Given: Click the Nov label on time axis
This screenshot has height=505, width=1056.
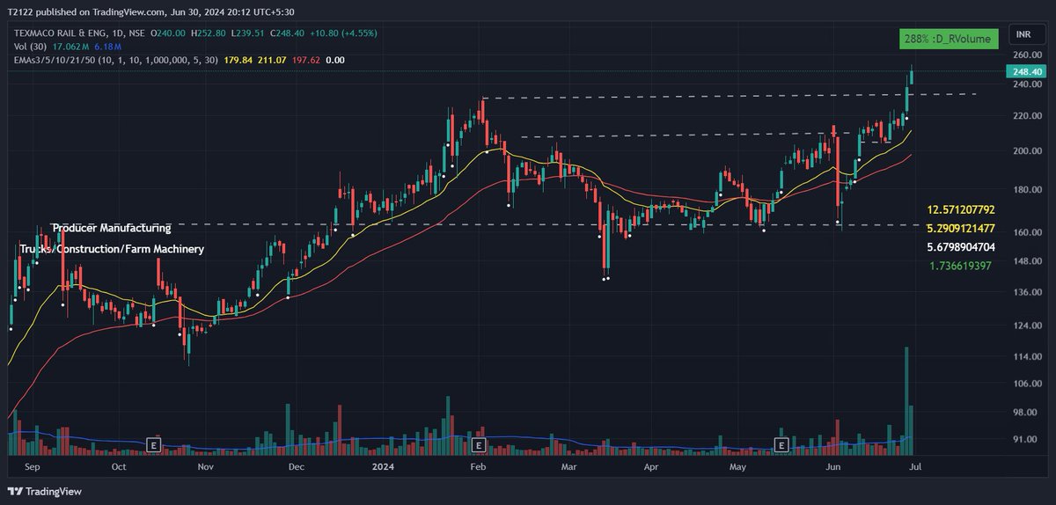Looking at the screenshot, I should (205, 467).
